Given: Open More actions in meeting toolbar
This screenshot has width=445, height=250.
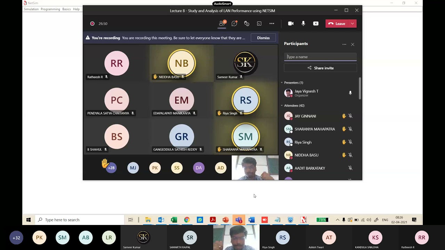Looking at the screenshot, I should click(x=272, y=24).
